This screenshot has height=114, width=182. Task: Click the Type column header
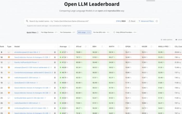coord(9,46)
